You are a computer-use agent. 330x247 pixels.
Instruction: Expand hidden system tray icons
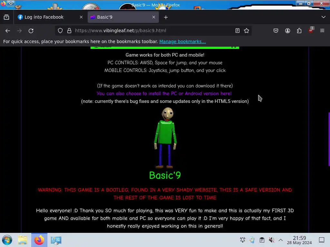tap(281, 240)
